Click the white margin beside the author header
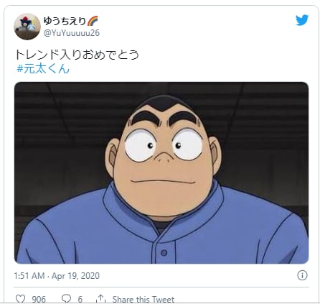Image resolution: width=320 pixels, height=304 pixels. tap(196, 27)
